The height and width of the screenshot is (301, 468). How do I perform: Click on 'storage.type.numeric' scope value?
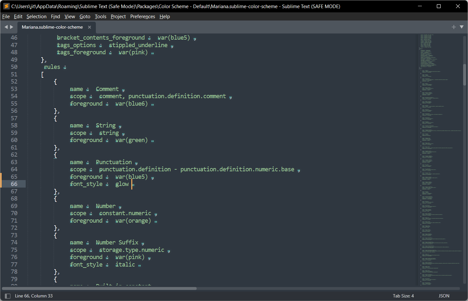[132, 250]
